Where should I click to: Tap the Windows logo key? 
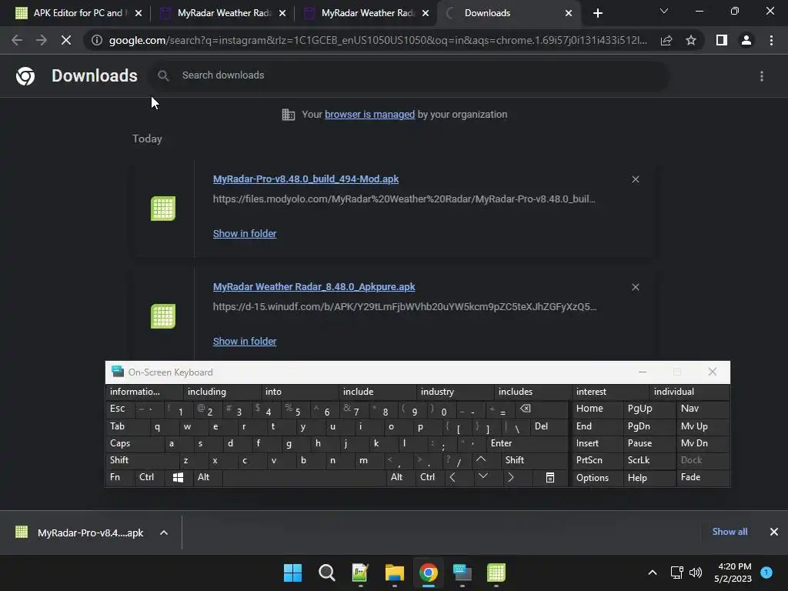178,477
